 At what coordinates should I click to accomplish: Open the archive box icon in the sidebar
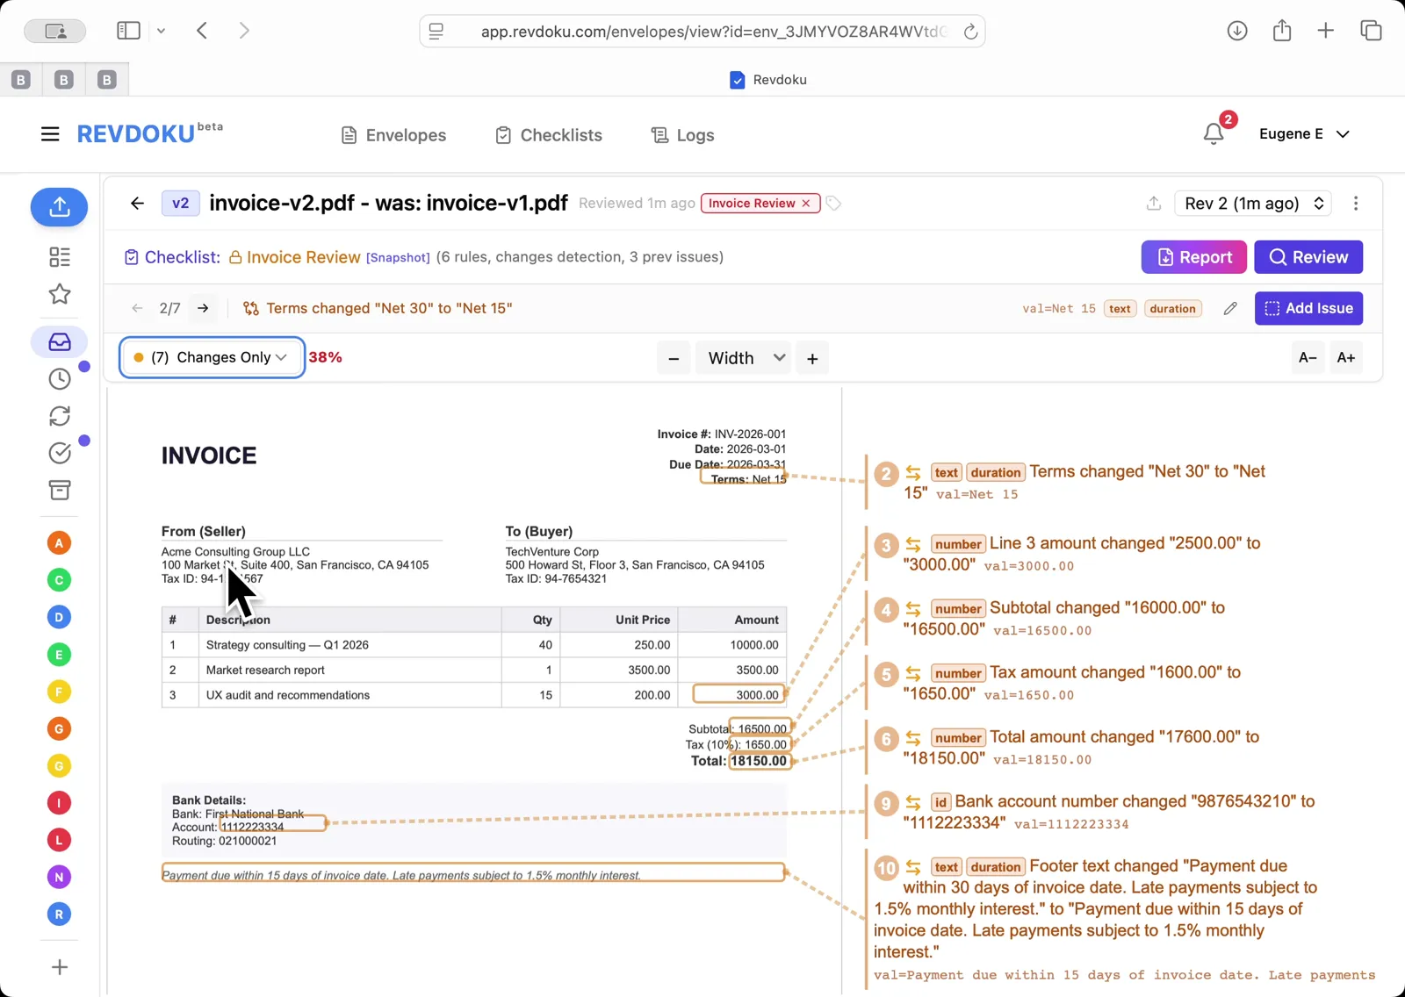click(59, 491)
